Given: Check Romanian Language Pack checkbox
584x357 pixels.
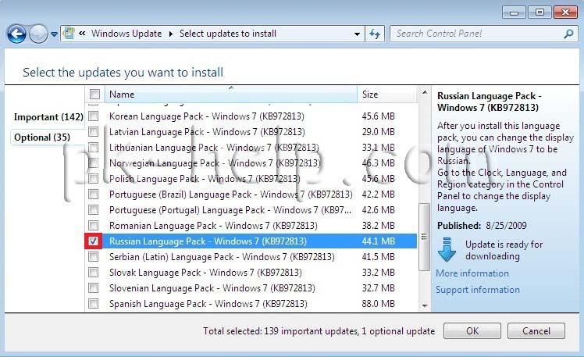Looking at the screenshot, I should click(x=94, y=226).
